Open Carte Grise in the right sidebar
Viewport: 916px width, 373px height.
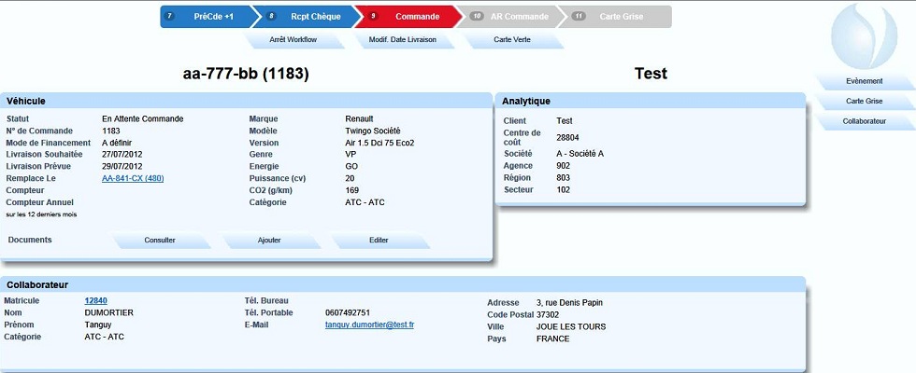(x=864, y=102)
